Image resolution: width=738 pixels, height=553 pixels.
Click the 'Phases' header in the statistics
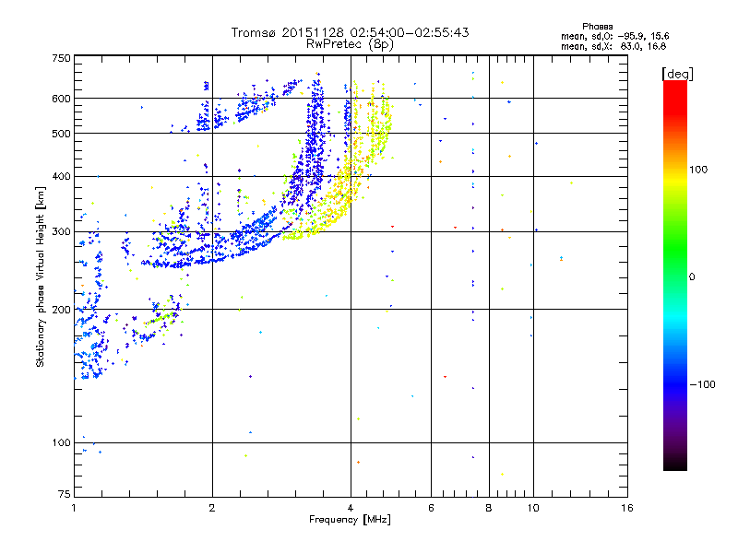[597, 27]
